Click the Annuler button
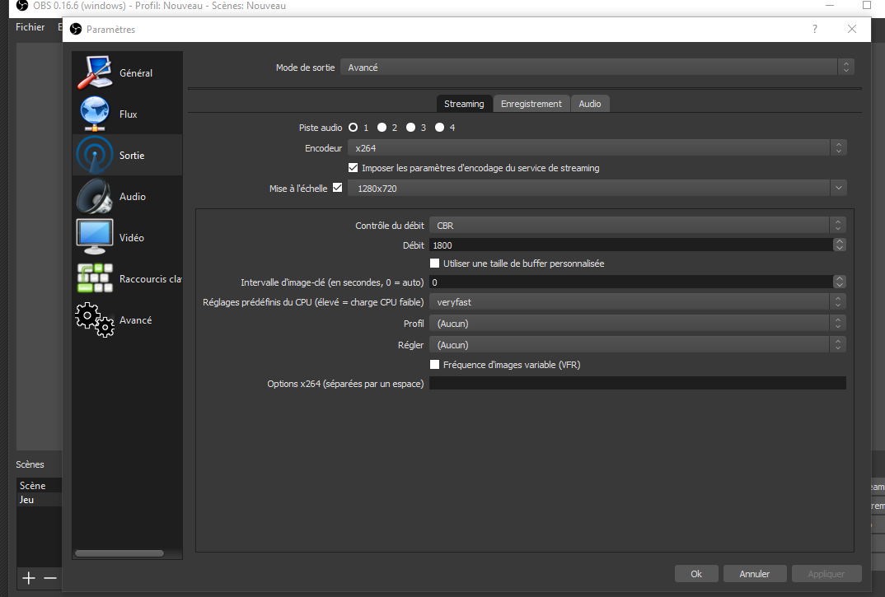Screen dimensions: 885x597 point(755,574)
